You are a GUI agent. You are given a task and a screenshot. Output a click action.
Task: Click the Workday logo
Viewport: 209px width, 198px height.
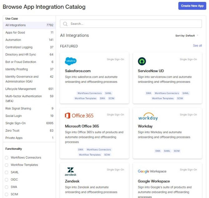(x=148, y=117)
